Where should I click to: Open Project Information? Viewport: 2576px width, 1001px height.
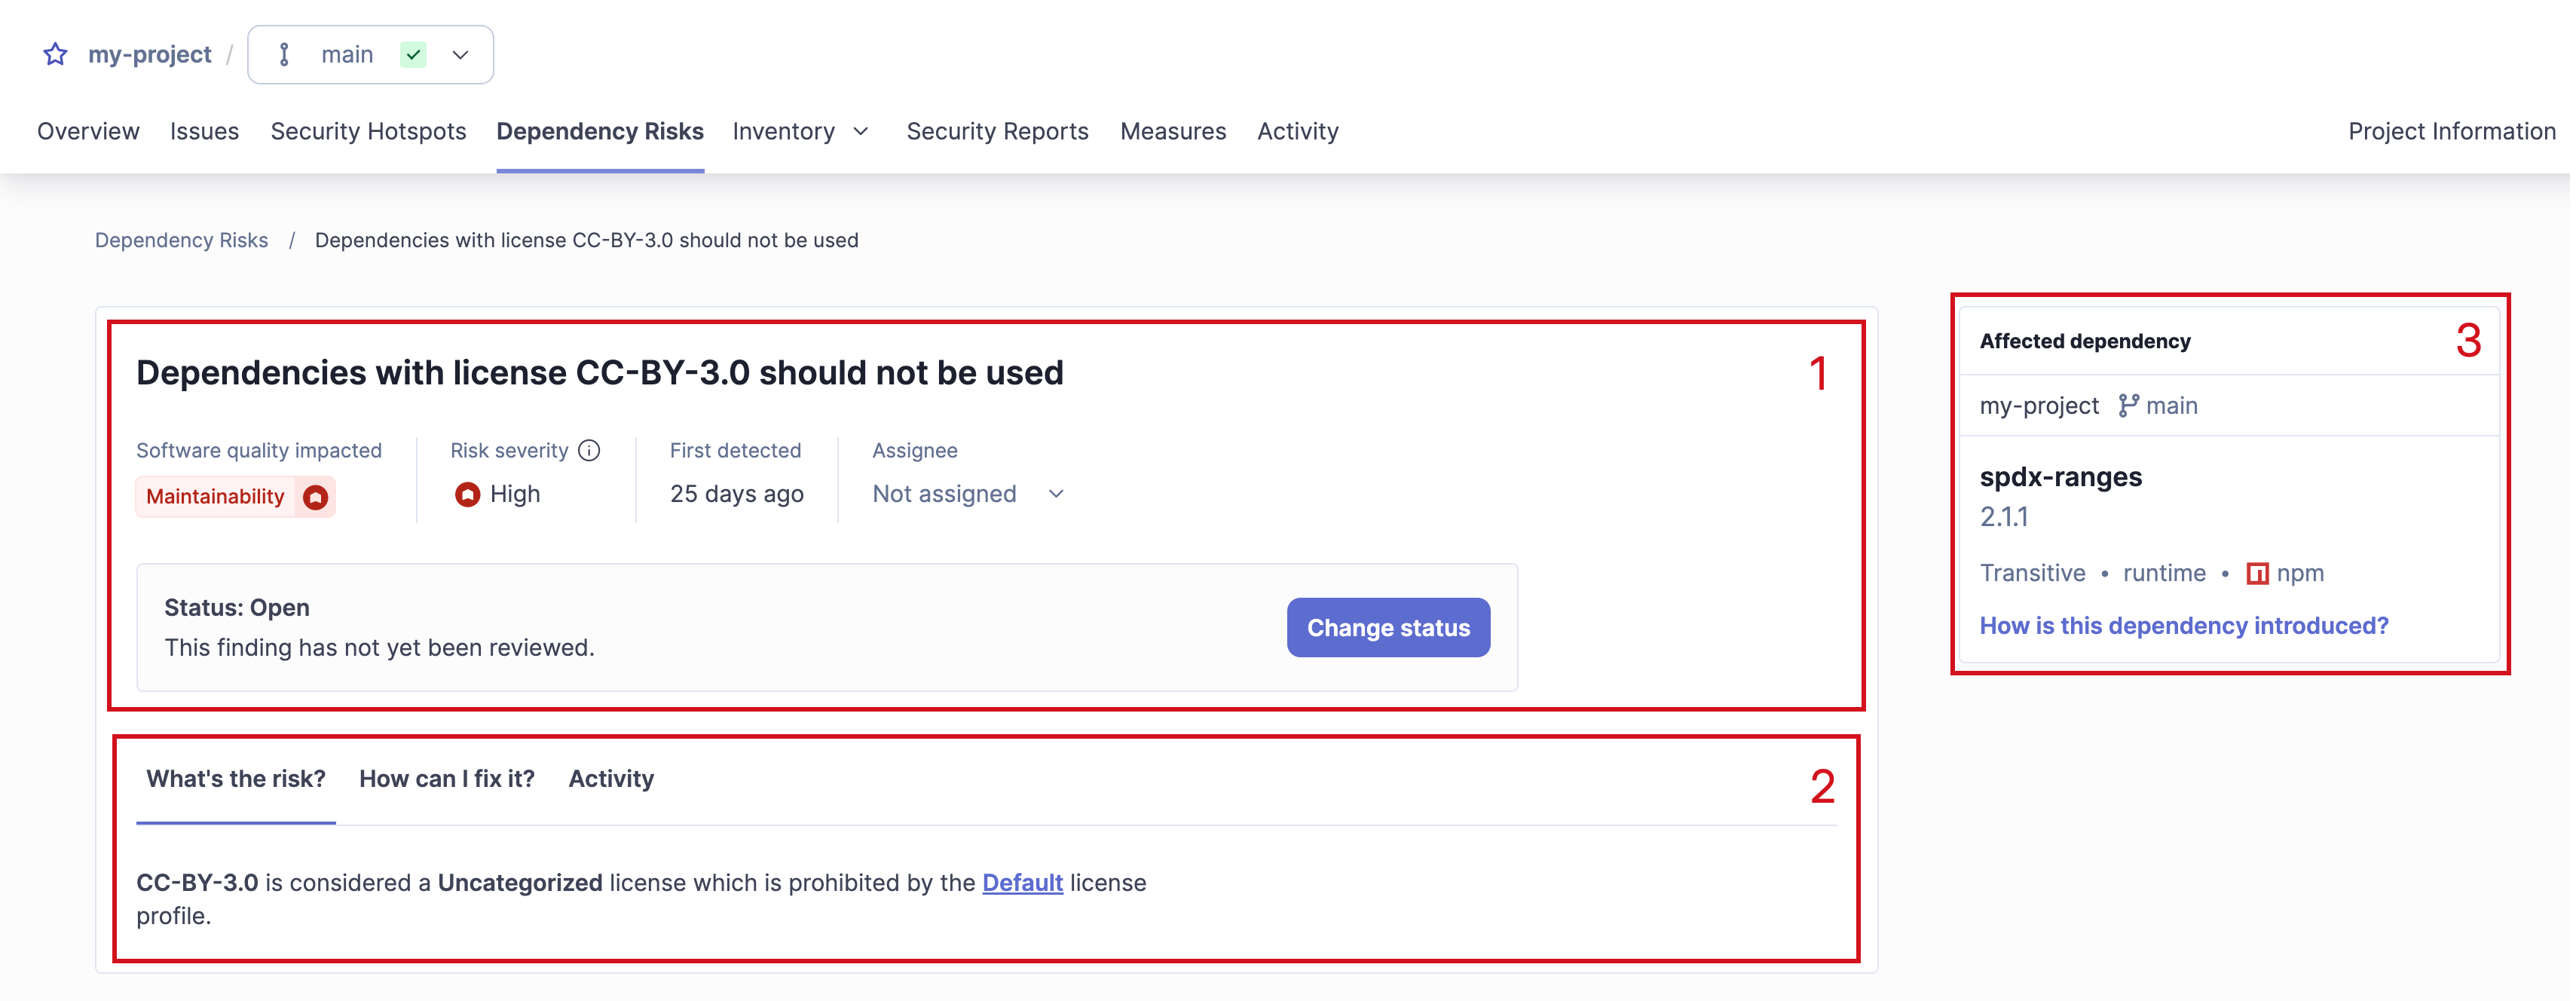[x=2451, y=131]
